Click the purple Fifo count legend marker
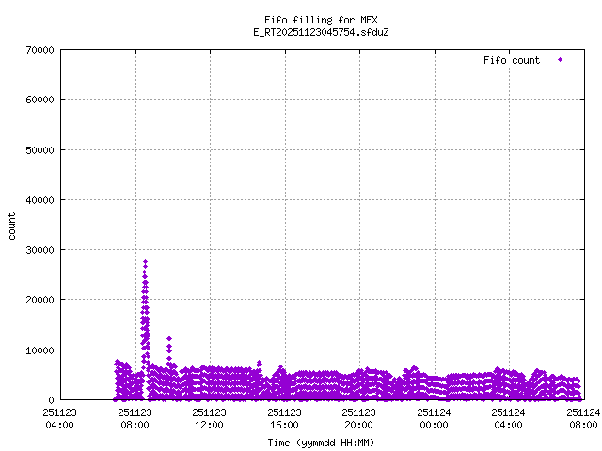The height and width of the screenshot is (451, 602). point(560,60)
